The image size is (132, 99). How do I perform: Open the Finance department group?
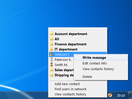78,44
